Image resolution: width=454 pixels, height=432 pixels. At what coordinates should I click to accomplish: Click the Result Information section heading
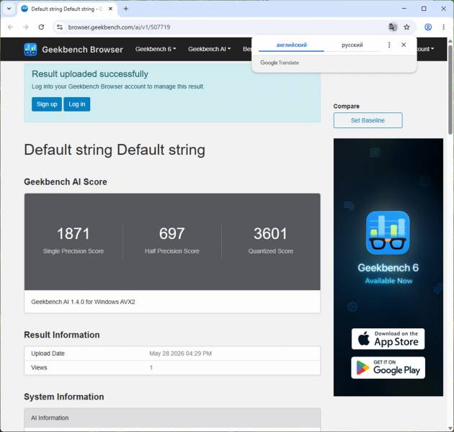62,335
